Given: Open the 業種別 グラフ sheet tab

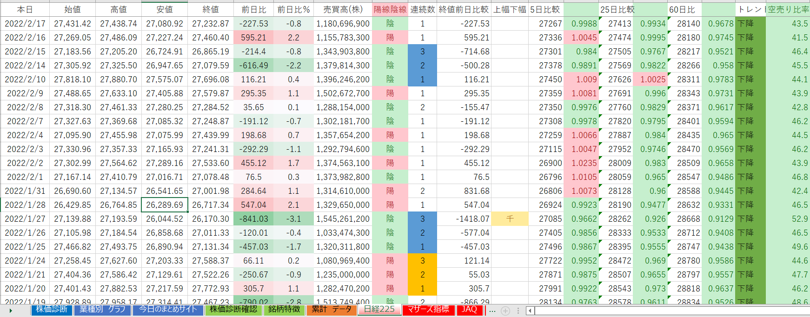Looking at the screenshot, I should pos(102,310).
